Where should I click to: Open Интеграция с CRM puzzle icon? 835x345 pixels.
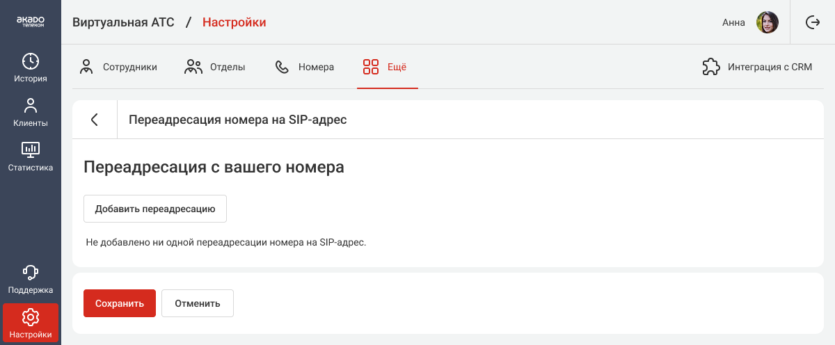pos(710,67)
